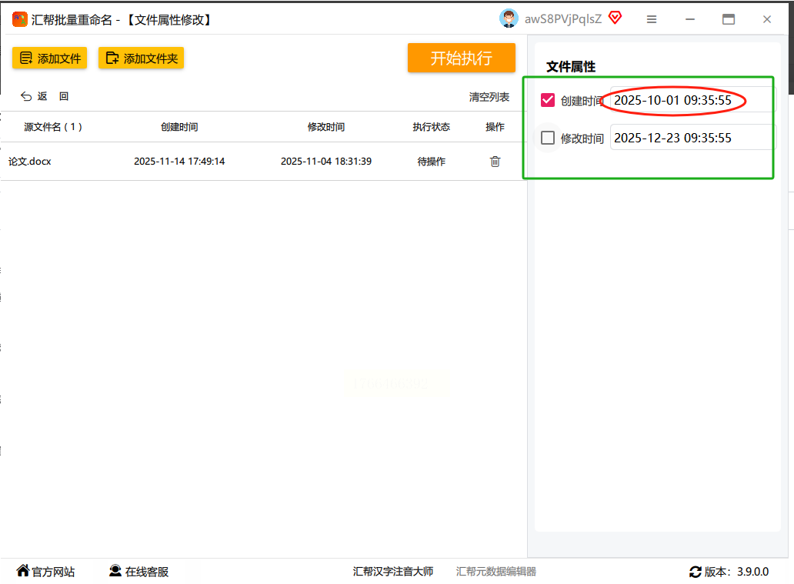The width and height of the screenshot is (794, 584).
Task: Click 清空列表 to clear the file list
Action: click(x=489, y=97)
